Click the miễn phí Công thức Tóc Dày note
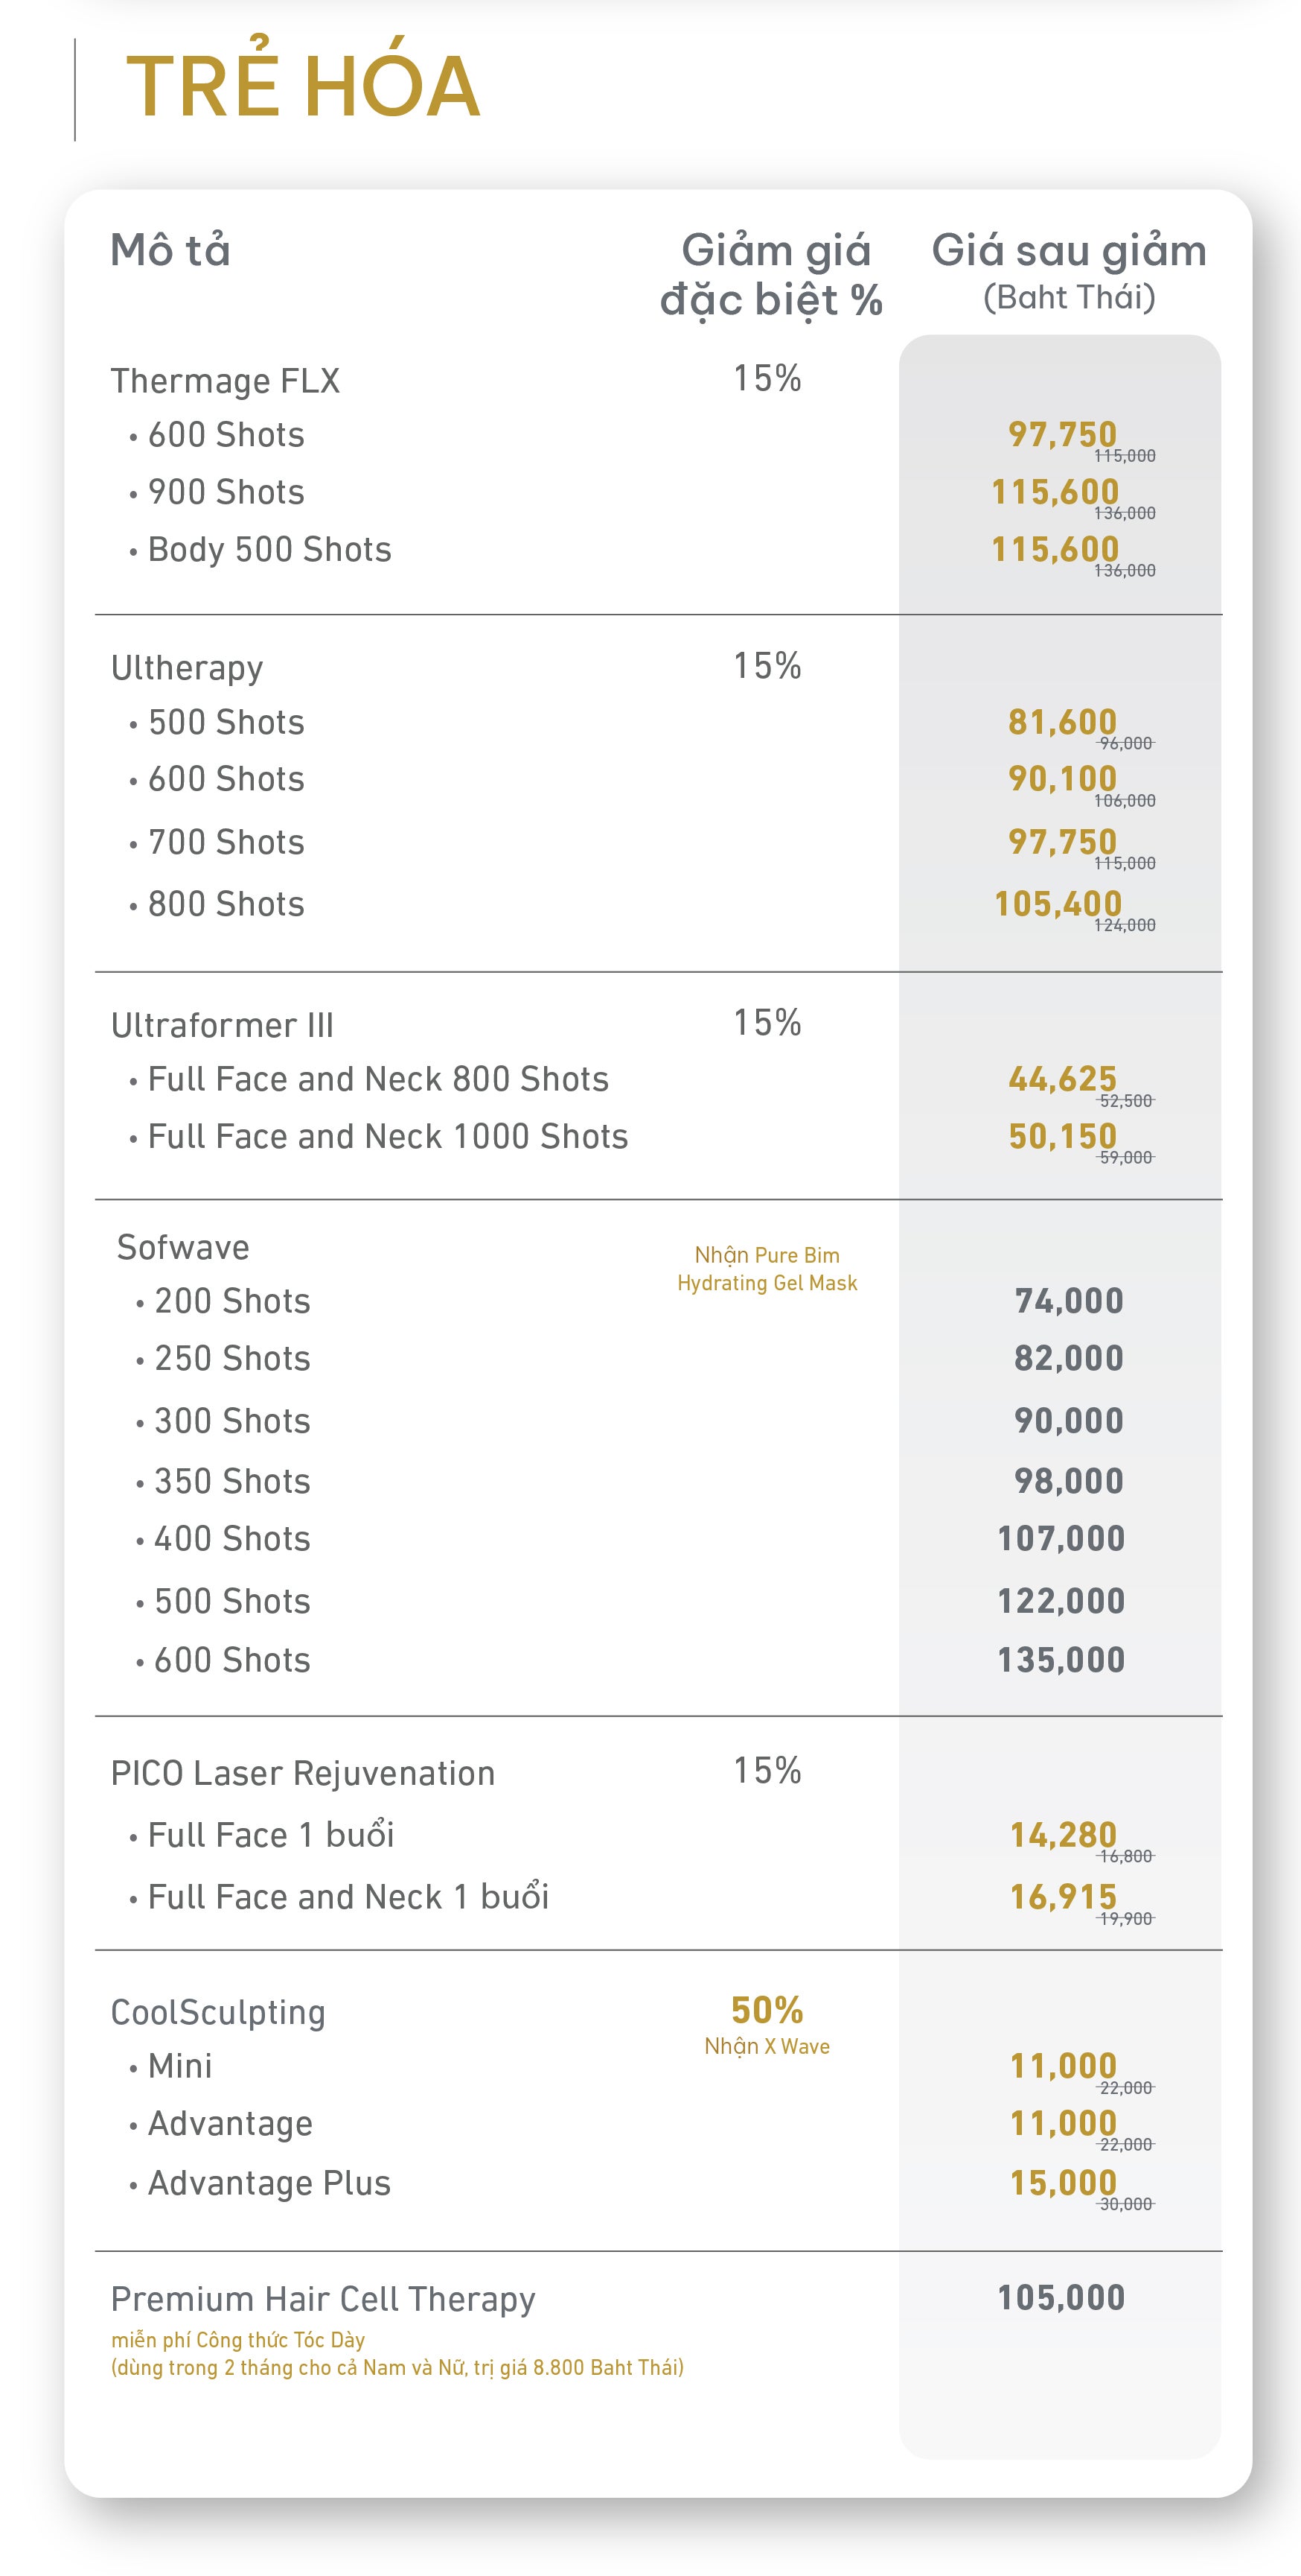 click(x=238, y=2340)
